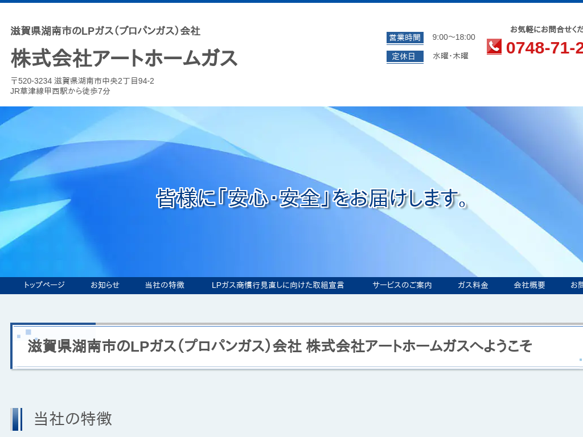This screenshot has height=437, width=583.
Task: Click the 滋賀県湖南市のLPガス tagline at top
Action: [105, 31]
